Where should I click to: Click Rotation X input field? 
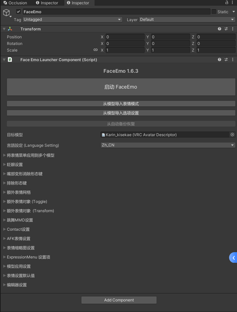point(125,43)
